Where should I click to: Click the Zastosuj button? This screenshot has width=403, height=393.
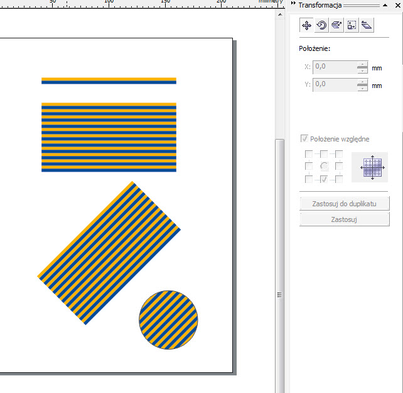[345, 219]
